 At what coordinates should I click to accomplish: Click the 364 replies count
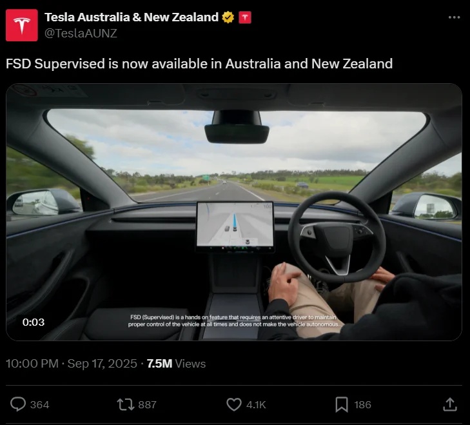(39, 404)
